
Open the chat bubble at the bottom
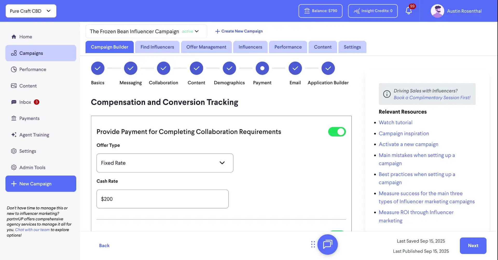(328, 244)
